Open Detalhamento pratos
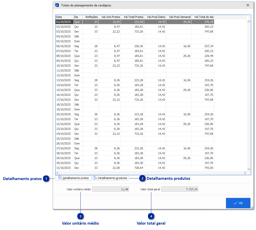Screen dimensions: 256x230 coord(73,178)
